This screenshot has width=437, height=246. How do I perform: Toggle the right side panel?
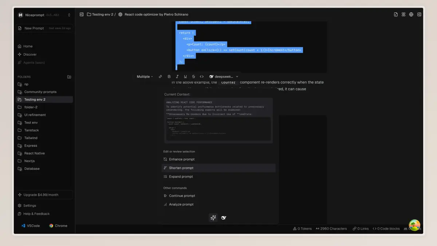[419, 15]
